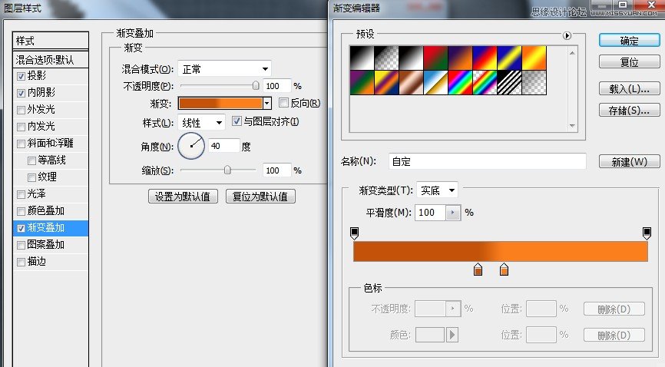Toggle the 外发光 outer glow checkbox
The width and height of the screenshot is (665, 367).
(x=21, y=110)
